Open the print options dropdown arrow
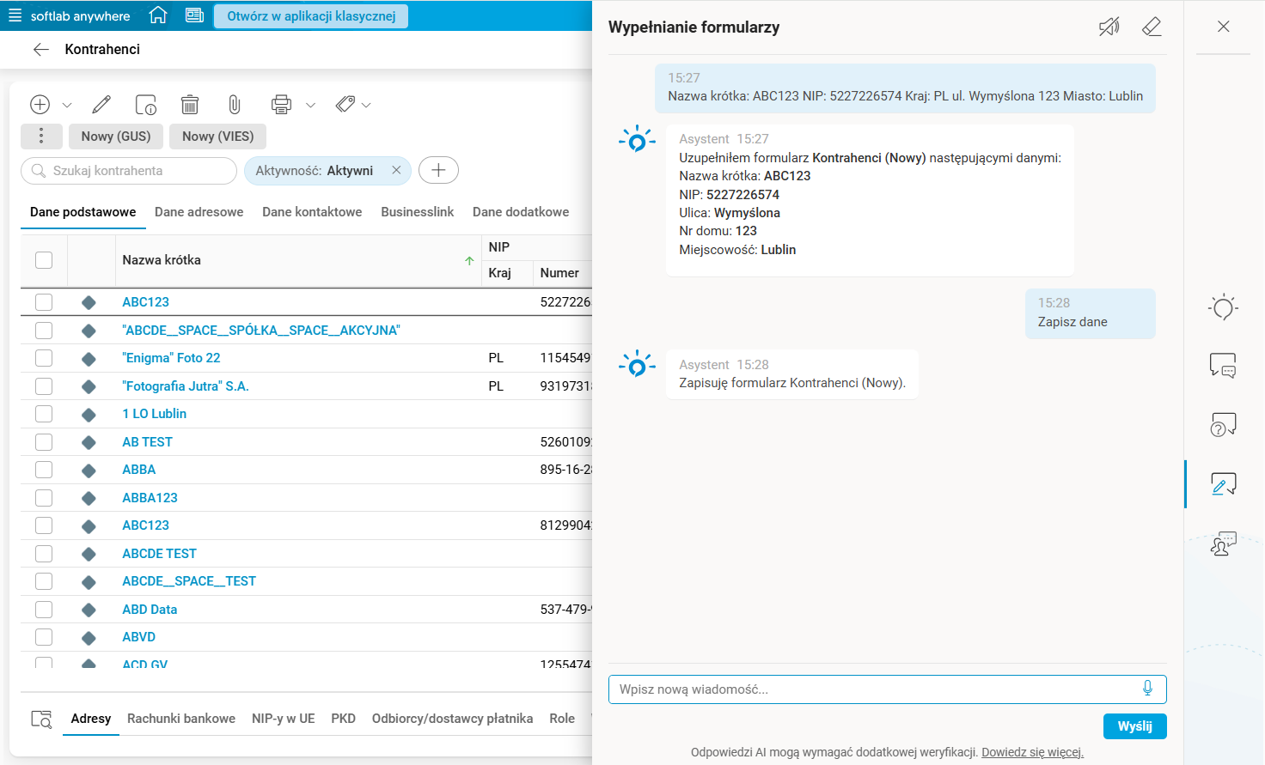 click(x=310, y=106)
